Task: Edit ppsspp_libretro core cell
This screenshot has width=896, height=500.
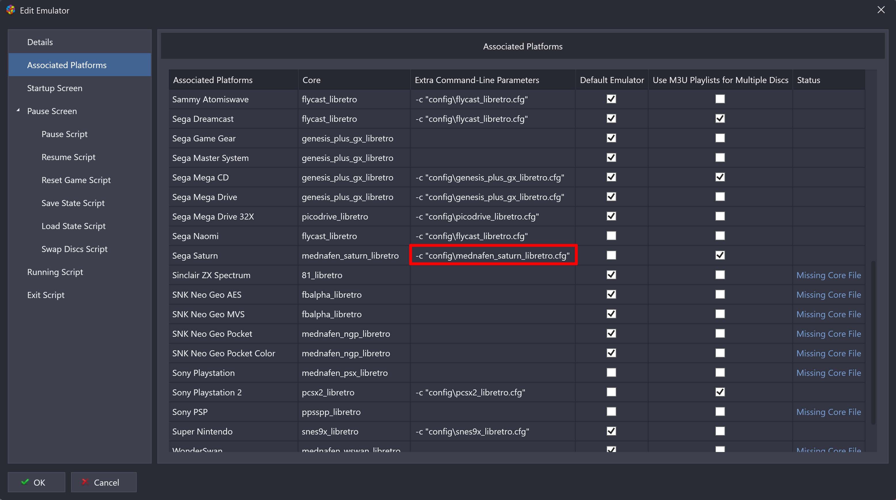Action: click(x=354, y=412)
